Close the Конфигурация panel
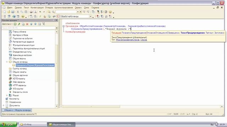Screen dimensions: 227x127 (x=57, y=20)
